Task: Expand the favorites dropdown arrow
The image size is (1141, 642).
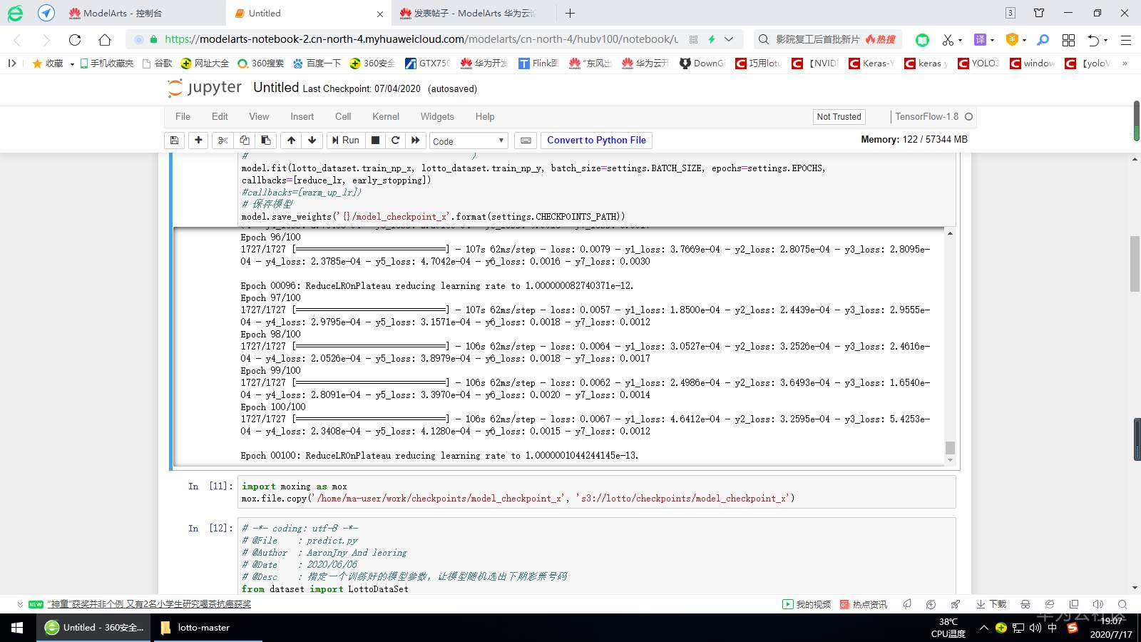Action: tap(72, 64)
